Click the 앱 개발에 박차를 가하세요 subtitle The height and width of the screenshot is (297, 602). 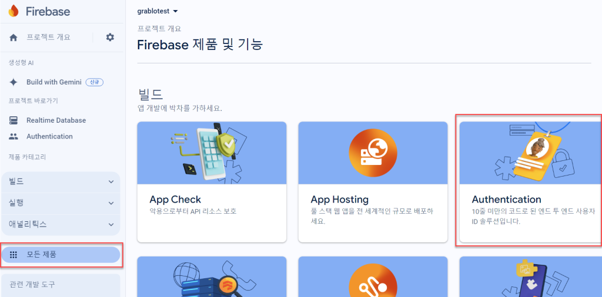(180, 109)
